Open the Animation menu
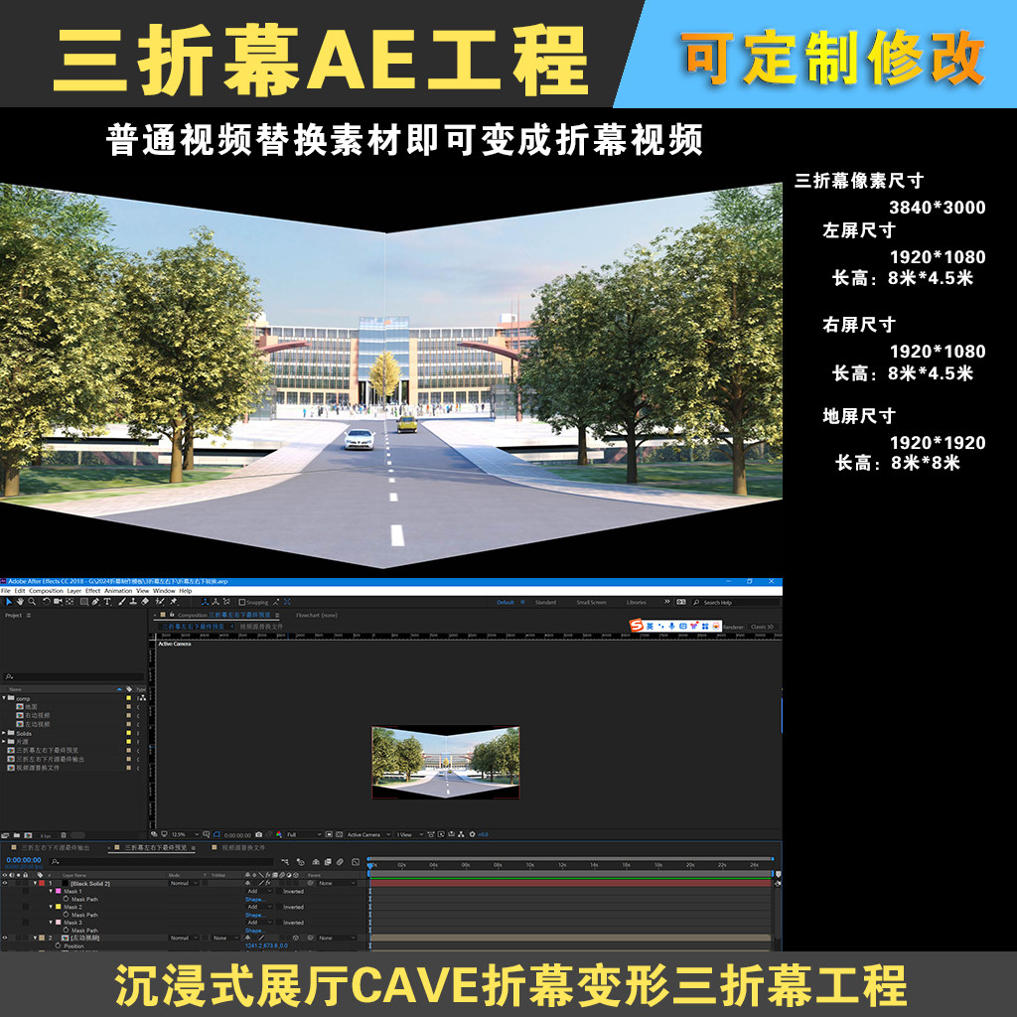The image size is (1017, 1017). click(118, 591)
